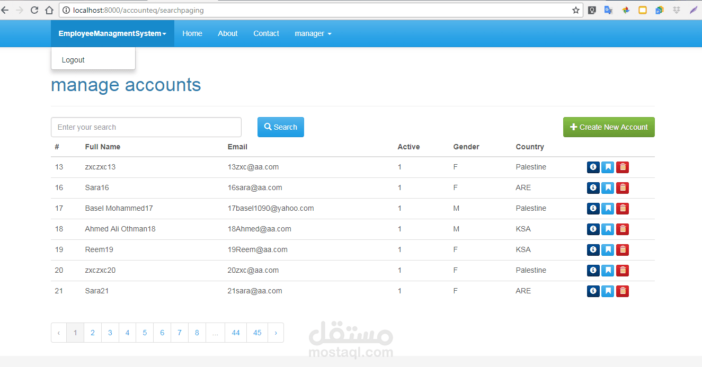Delete Sara16 using the trash icon

click(x=623, y=188)
